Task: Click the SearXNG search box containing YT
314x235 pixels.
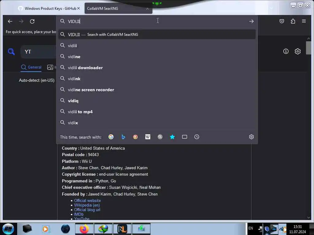Action: pyautogui.click(x=38, y=51)
